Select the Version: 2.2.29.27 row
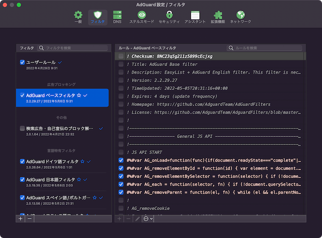Viewport: 322px width, 238px height. [209, 80]
